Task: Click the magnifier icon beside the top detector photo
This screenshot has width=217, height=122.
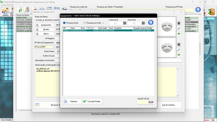Action: [179, 28]
